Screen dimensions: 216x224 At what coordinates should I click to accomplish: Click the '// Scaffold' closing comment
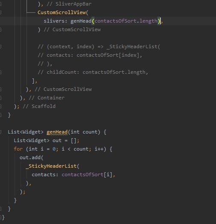tap(39, 106)
